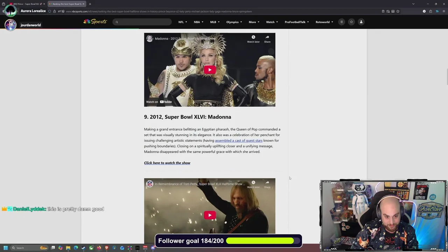Click the site search input field
Image resolution: width=448 pixels, height=252 pixels.
point(142,22)
